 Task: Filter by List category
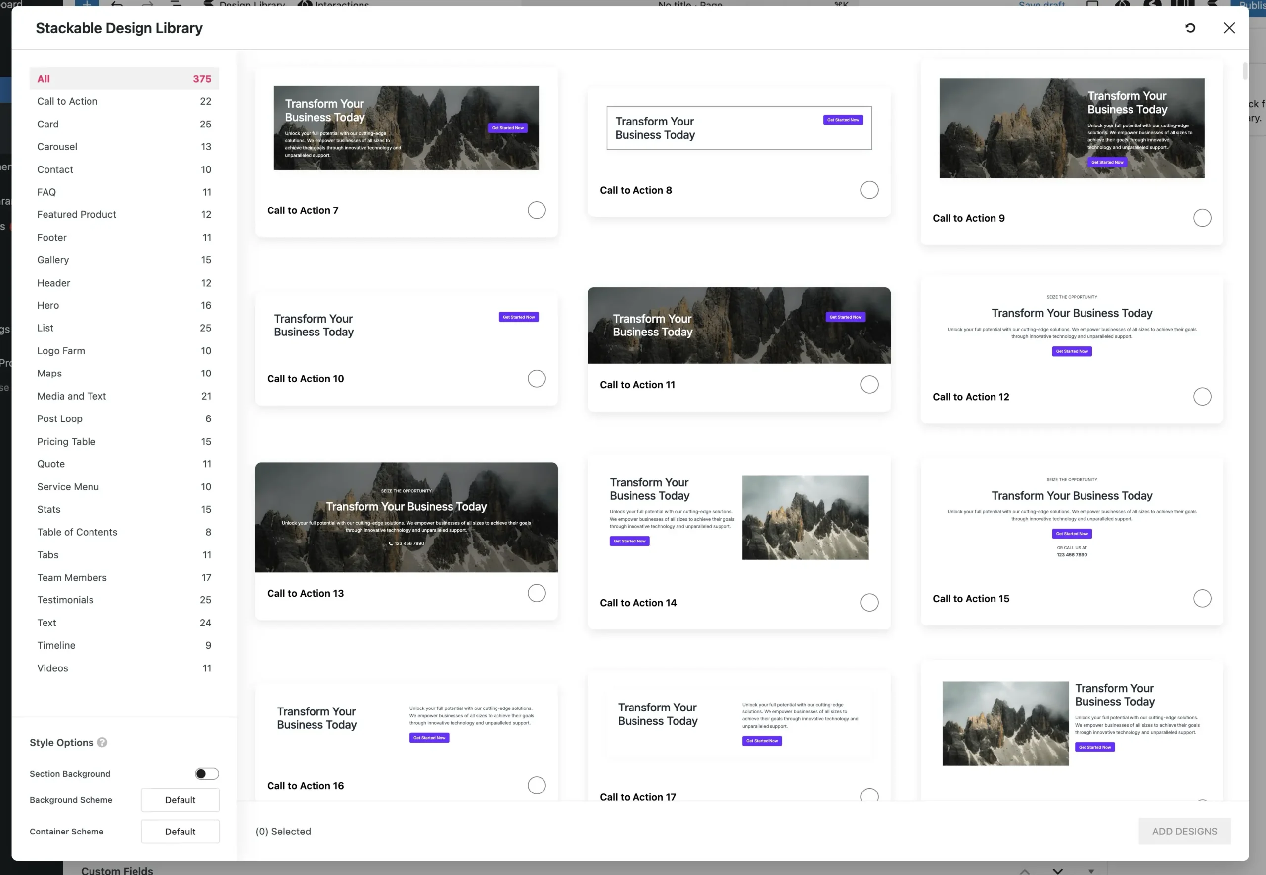click(124, 328)
